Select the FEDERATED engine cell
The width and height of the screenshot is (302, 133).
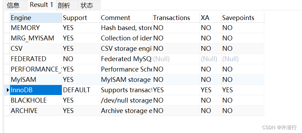coord(36,59)
